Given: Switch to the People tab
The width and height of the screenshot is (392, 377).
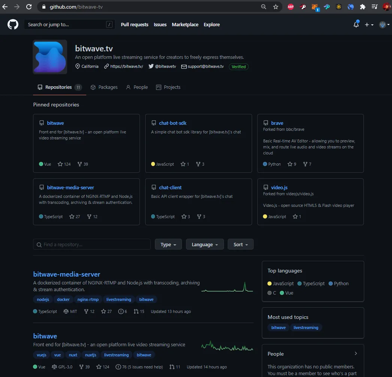Looking at the screenshot, I should [137, 87].
